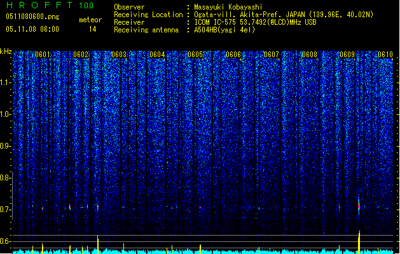Image resolution: width=400 pixels, height=254 pixels.
Task: Click the 'Receiver' label
Action: pos(129,22)
